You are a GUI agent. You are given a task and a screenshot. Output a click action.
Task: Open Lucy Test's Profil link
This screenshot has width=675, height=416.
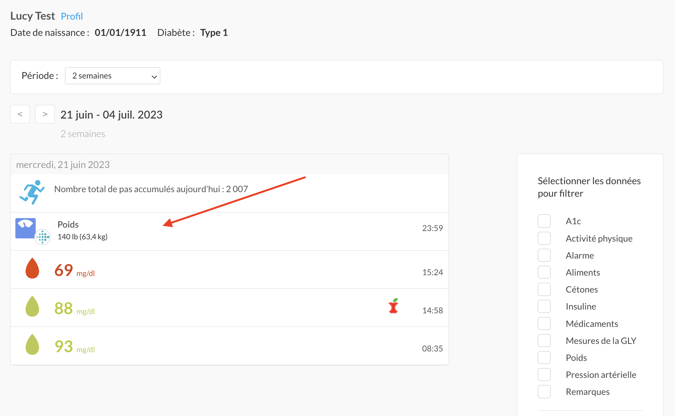pyautogui.click(x=72, y=16)
